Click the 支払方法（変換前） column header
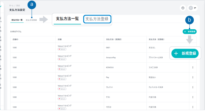This screenshot has width=205, height=111. pos(114,39)
